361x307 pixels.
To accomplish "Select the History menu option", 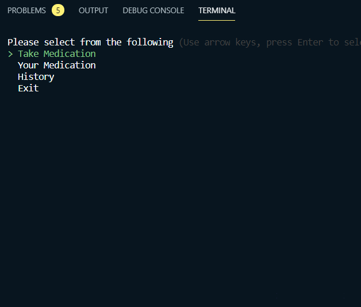I will [x=36, y=77].
